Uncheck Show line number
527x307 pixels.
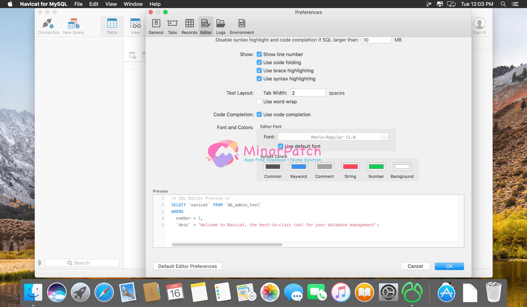click(259, 54)
